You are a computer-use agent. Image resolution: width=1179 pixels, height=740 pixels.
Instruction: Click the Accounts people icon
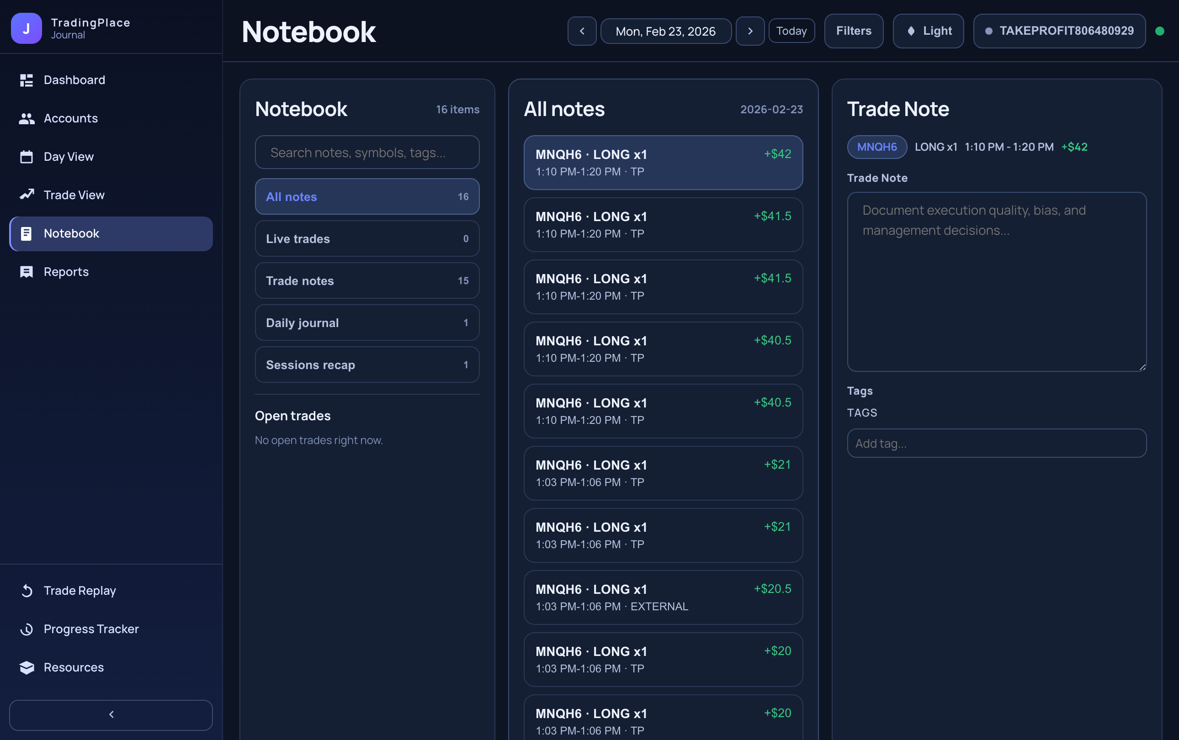coord(27,118)
